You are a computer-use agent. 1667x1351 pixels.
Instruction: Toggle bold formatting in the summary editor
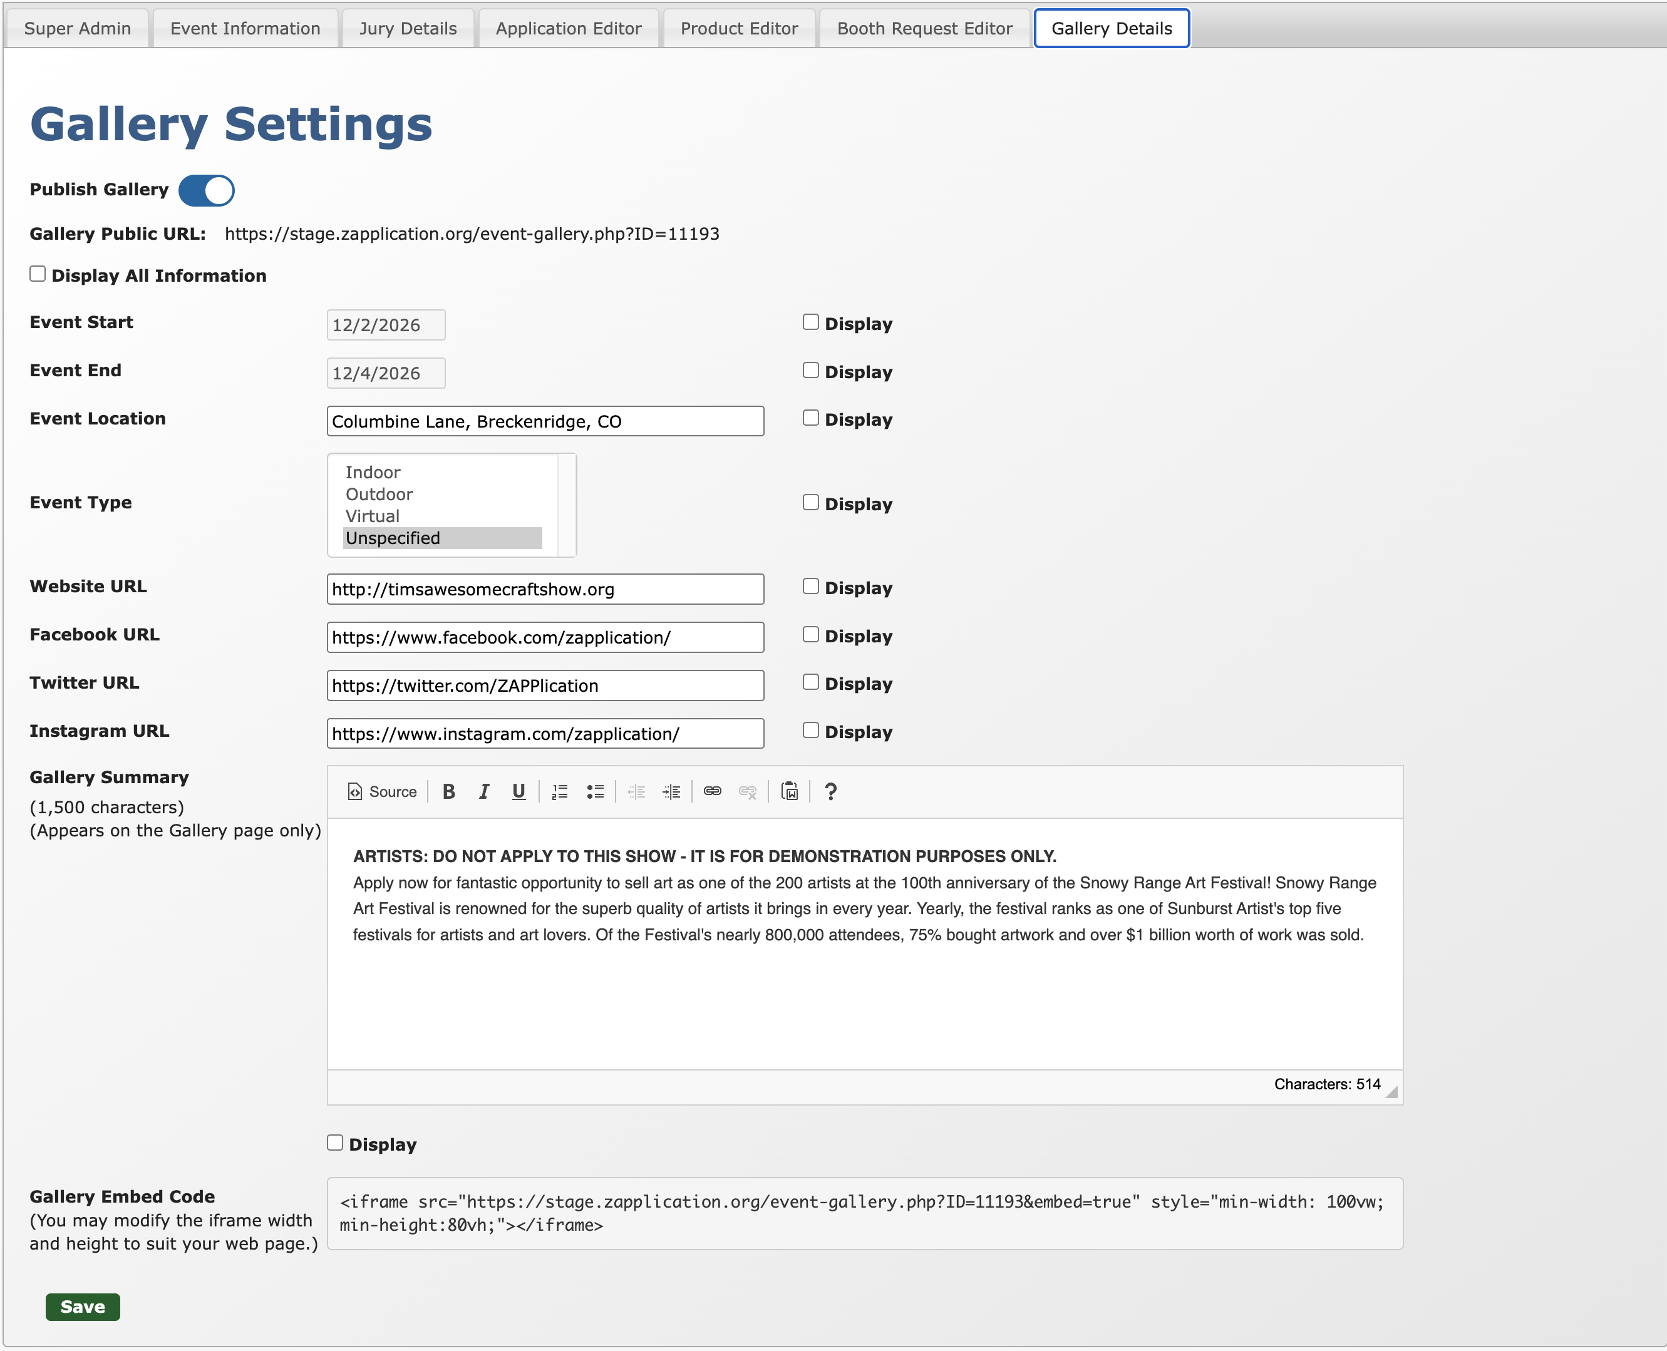[449, 792]
